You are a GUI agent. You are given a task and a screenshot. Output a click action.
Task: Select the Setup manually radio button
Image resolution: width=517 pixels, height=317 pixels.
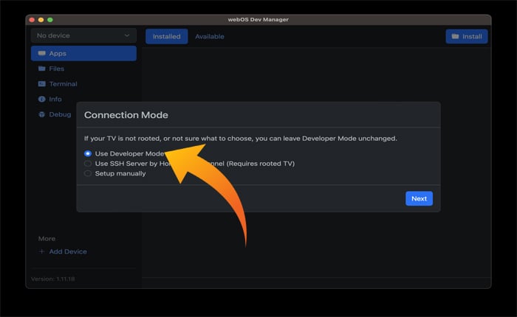tap(88, 174)
